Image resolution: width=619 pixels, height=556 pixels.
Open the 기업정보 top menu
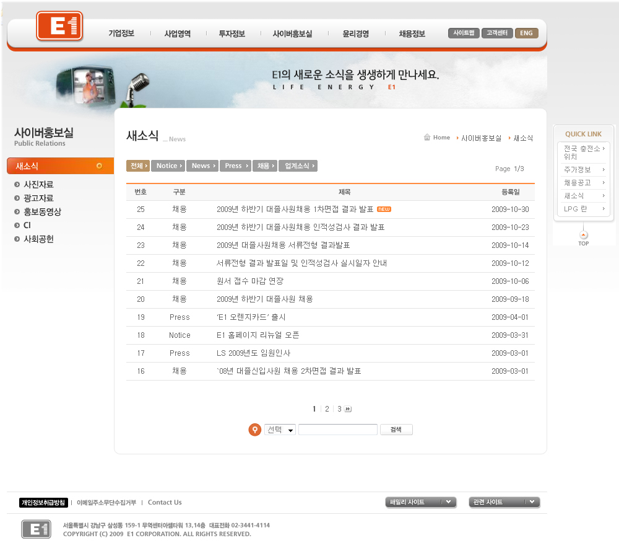(x=121, y=34)
